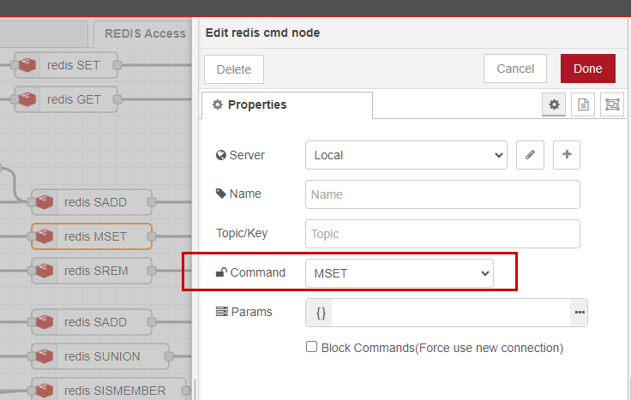Viewport: 631px width, 400px height.
Task: Select the lower redis SADD node
Action: [x=92, y=322]
